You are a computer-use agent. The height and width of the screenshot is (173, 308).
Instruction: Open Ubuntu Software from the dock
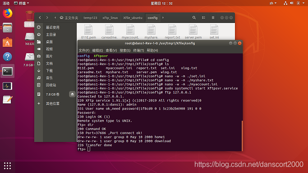tap(8, 42)
